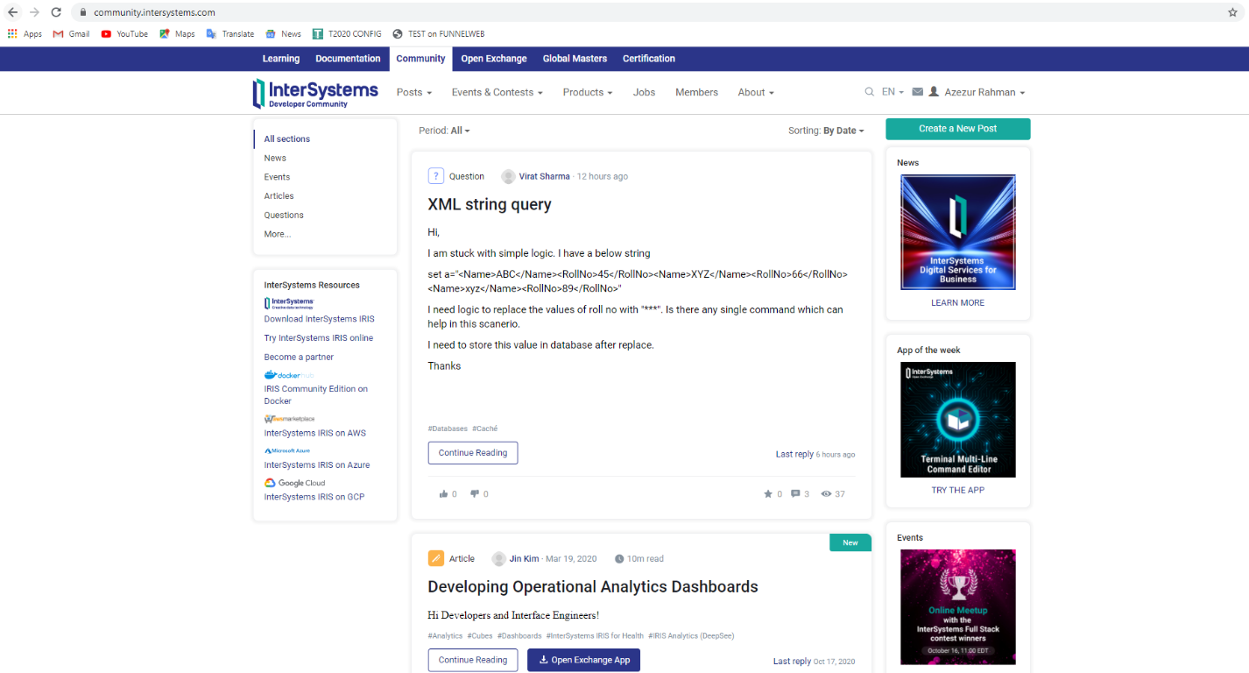Click the Google Cloud logo in Resources
1249x673 pixels.
click(294, 483)
